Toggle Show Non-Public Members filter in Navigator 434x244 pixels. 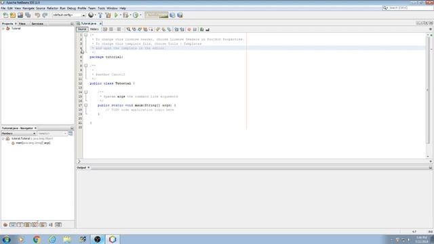pyautogui.click(x=27, y=224)
